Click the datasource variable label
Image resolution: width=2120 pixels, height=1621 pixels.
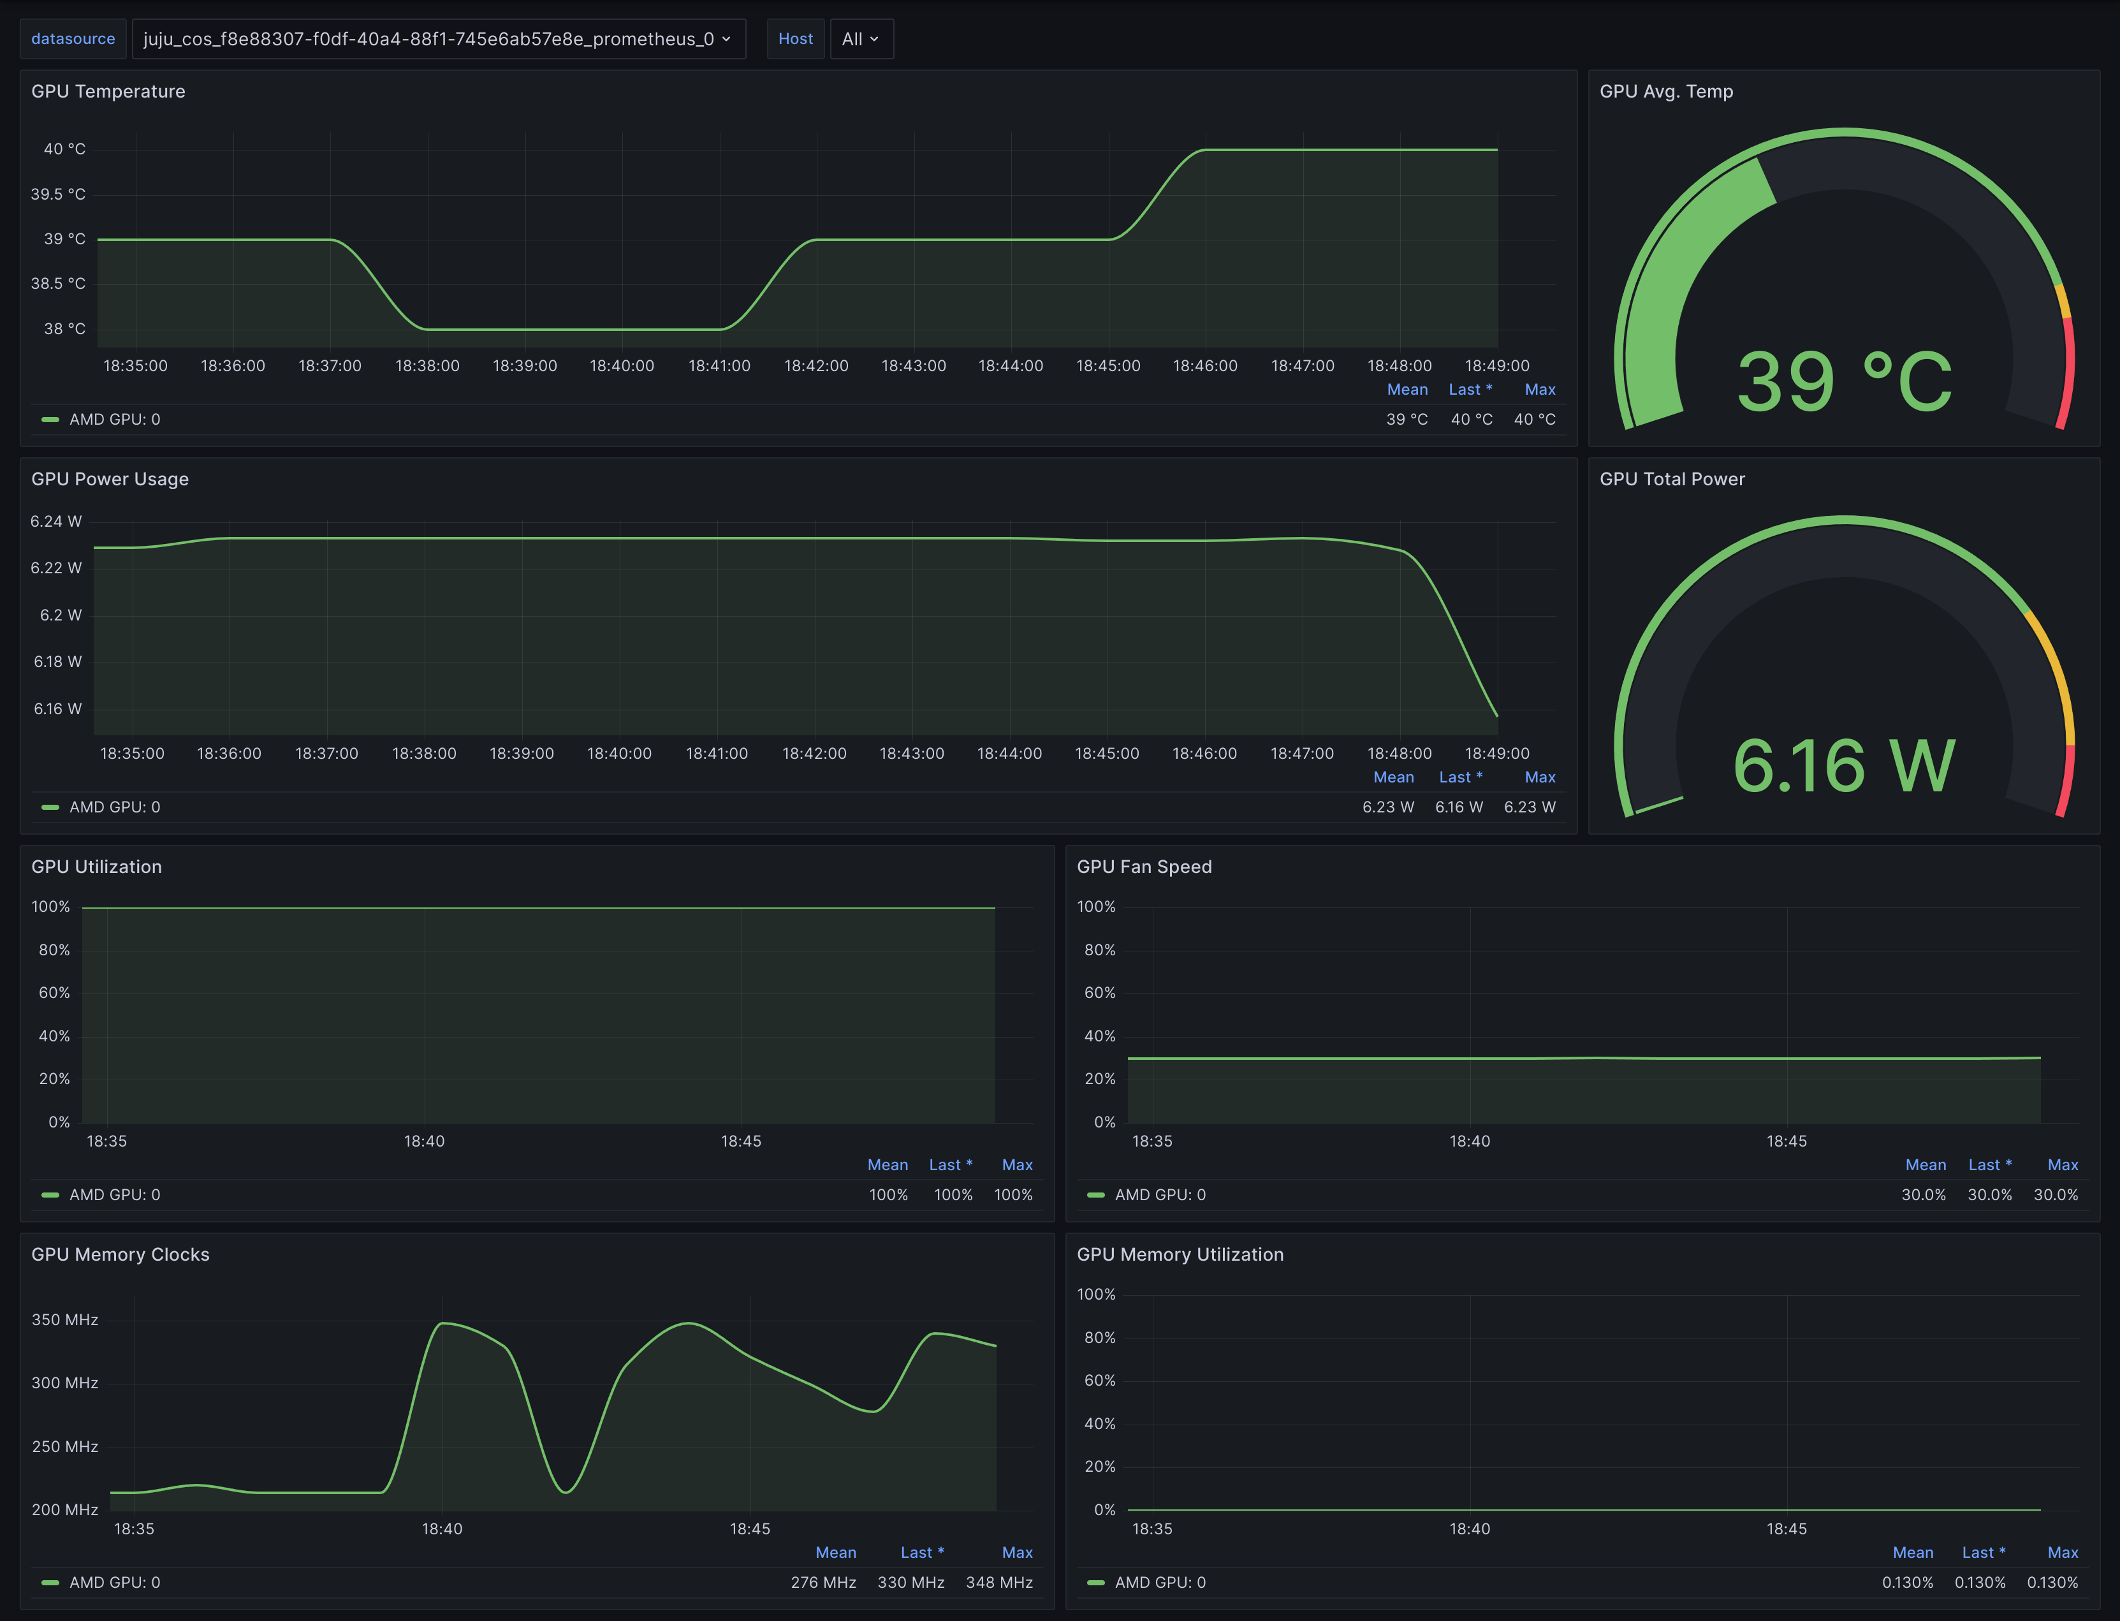(x=72, y=39)
